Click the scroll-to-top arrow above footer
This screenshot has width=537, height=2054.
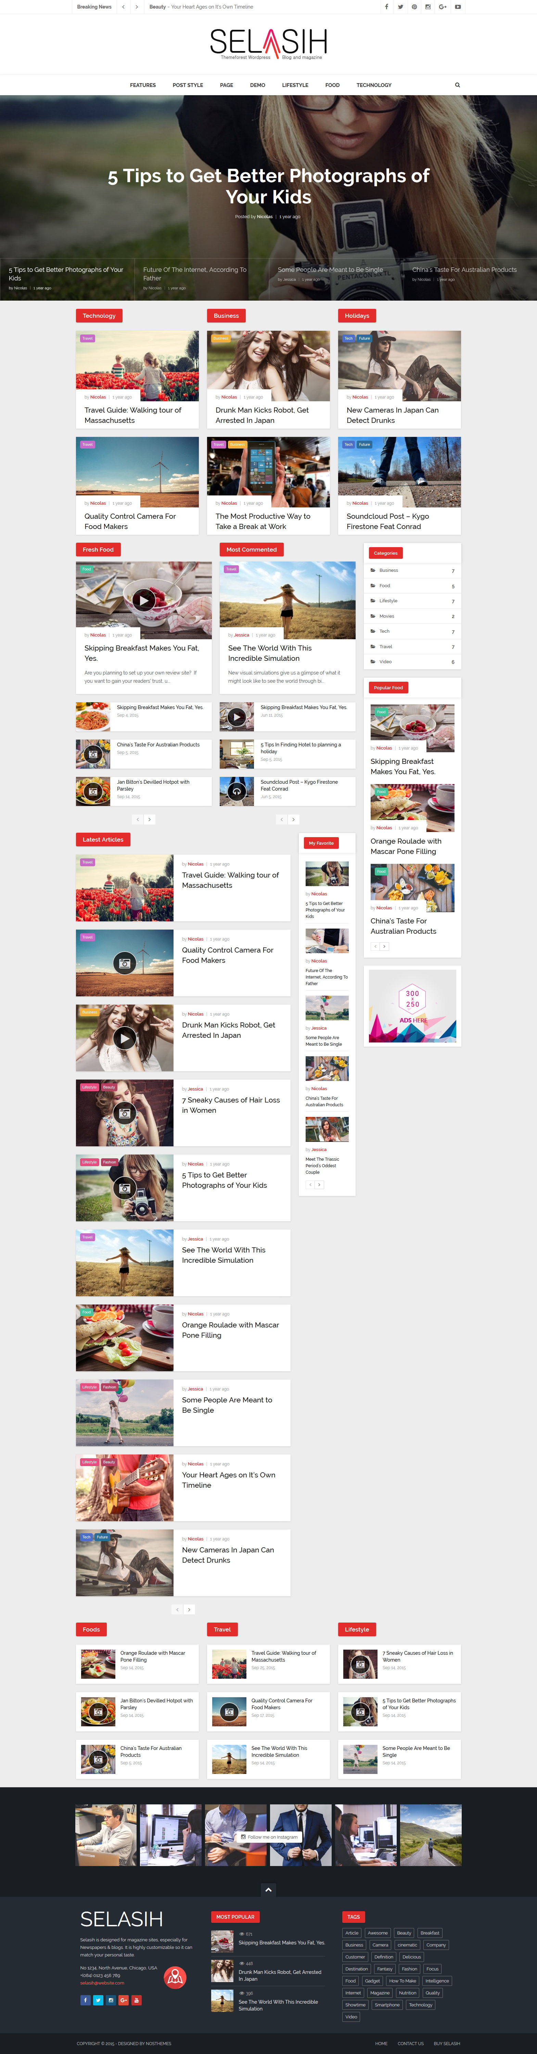pos(268,1890)
